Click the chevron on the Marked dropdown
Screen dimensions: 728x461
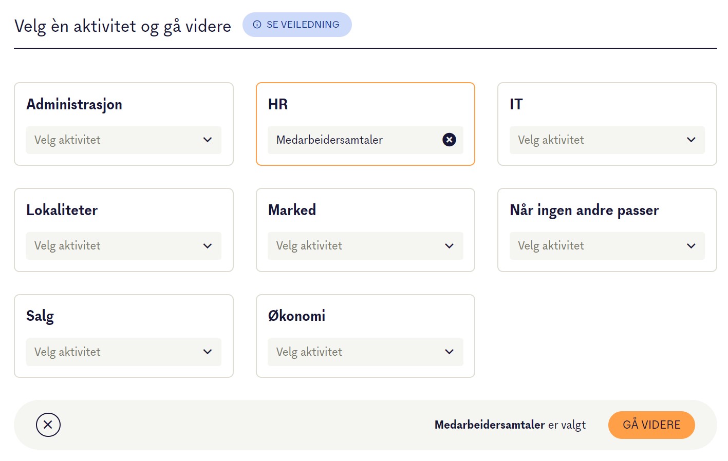point(449,246)
